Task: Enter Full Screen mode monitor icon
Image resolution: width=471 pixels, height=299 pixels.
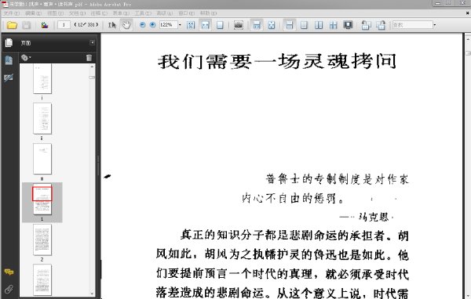Action: (x=348, y=25)
